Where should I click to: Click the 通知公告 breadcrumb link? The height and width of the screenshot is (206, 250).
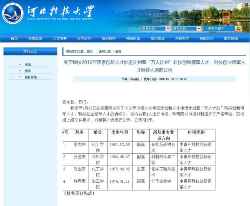click(105, 52)
